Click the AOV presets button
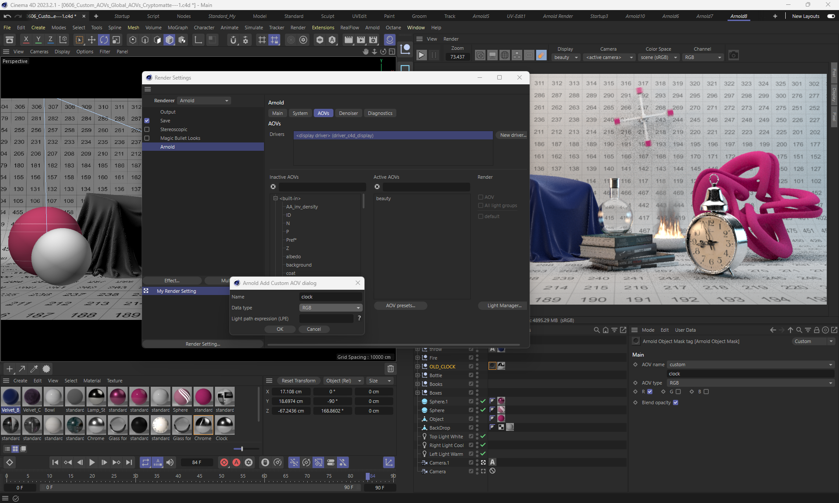This screenshot has height=503, width=839. 400,305
